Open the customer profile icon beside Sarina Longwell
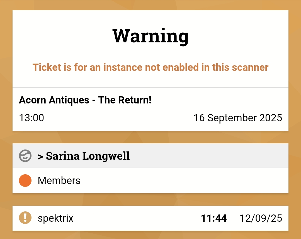301x239 pixels. tap(25, 156)
